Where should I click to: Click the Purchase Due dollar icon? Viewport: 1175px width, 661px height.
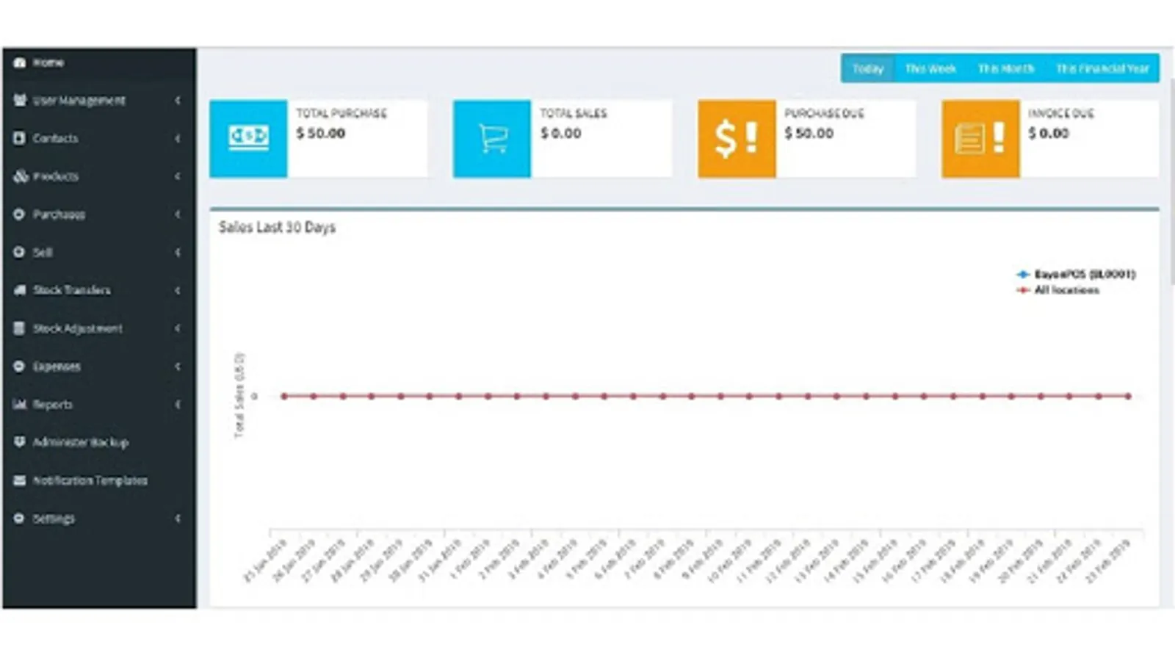click(737, 139)
